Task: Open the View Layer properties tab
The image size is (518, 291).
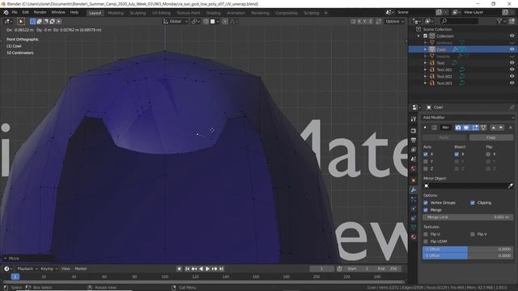Action: coord(414,150)
